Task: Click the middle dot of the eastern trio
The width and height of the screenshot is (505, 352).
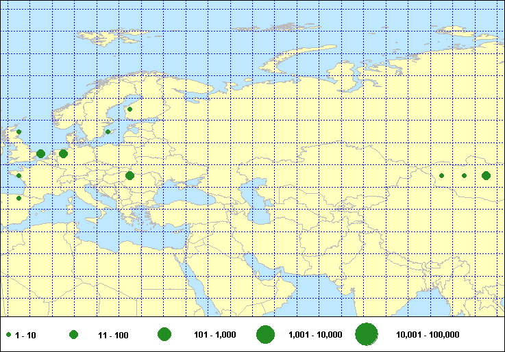Action: (x=464, y=175)
